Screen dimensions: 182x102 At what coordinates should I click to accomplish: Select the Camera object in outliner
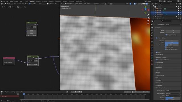click(x=160, y=9)
